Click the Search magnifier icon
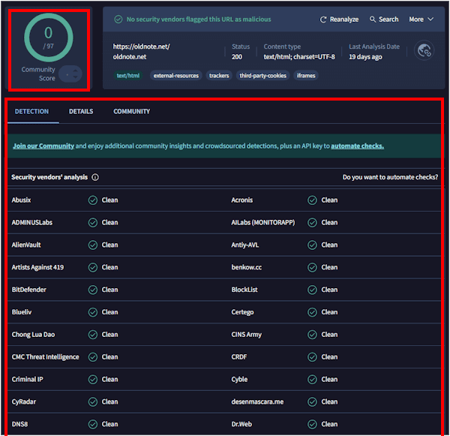Viewport: 450px width, 436px height. (373, 20)
